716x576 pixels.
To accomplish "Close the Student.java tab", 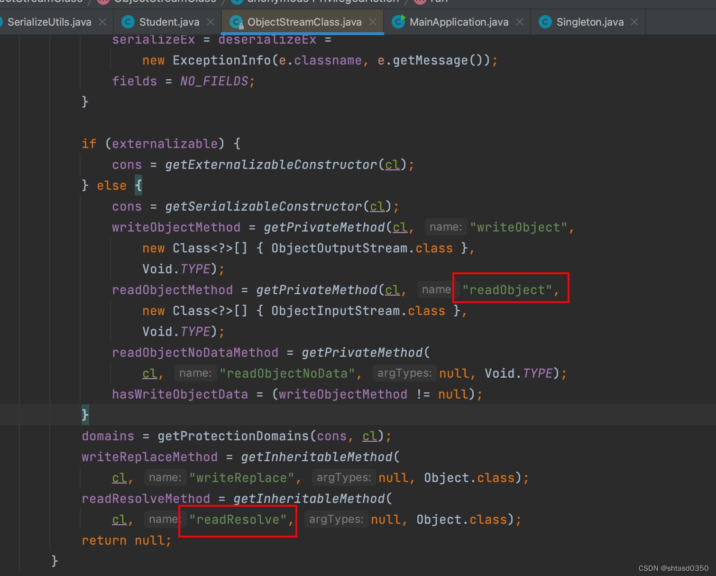I will [x=211, y=22].
